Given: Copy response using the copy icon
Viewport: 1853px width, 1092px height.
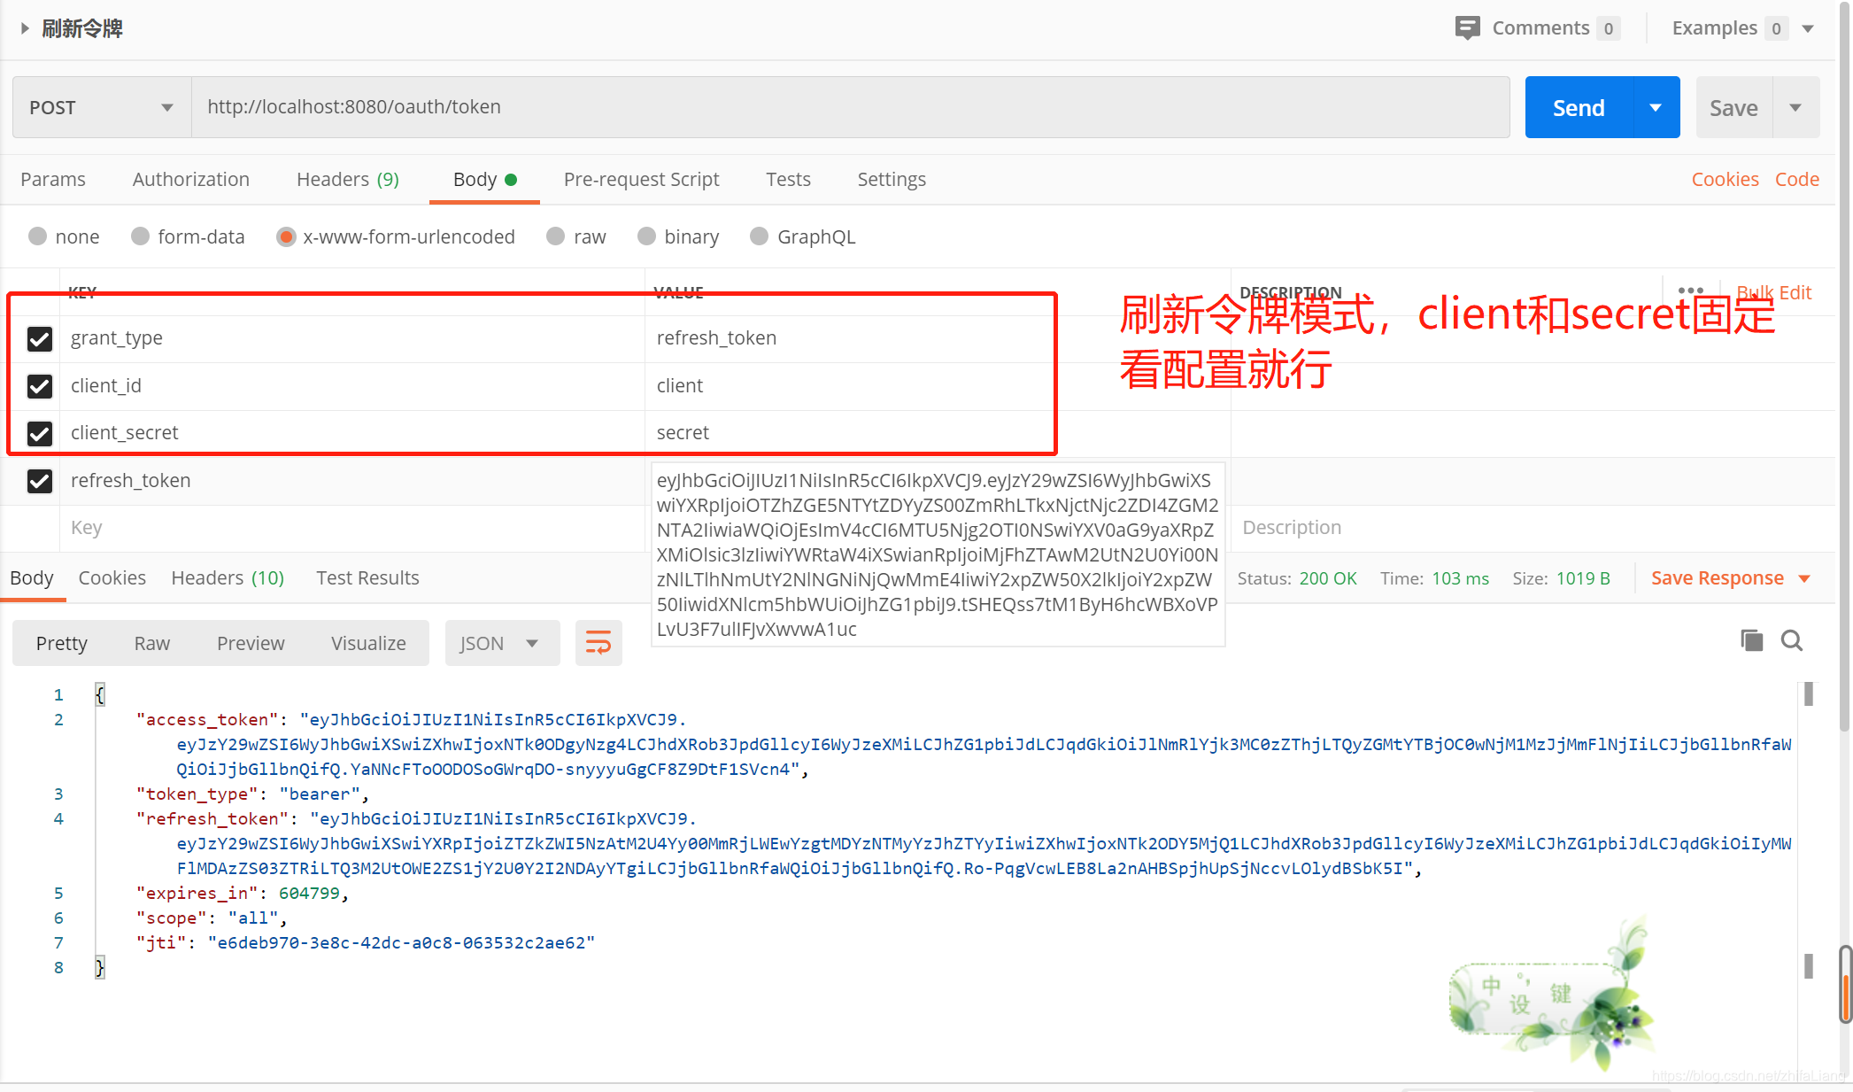Looking at the screenshot, I should (x=1751, y=640).
